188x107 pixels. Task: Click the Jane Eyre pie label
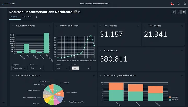74,93
